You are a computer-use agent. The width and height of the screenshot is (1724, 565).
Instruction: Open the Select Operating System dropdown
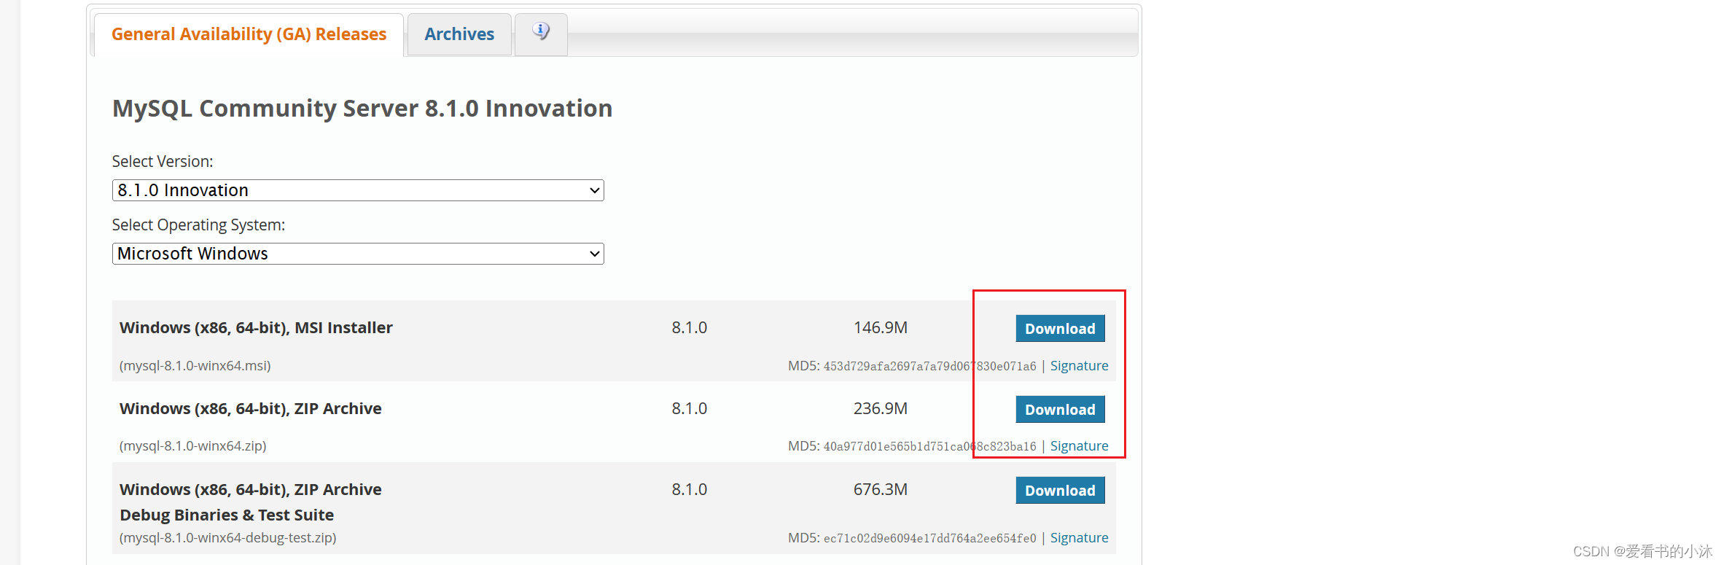pyautogui.click(x=358, y=254)
